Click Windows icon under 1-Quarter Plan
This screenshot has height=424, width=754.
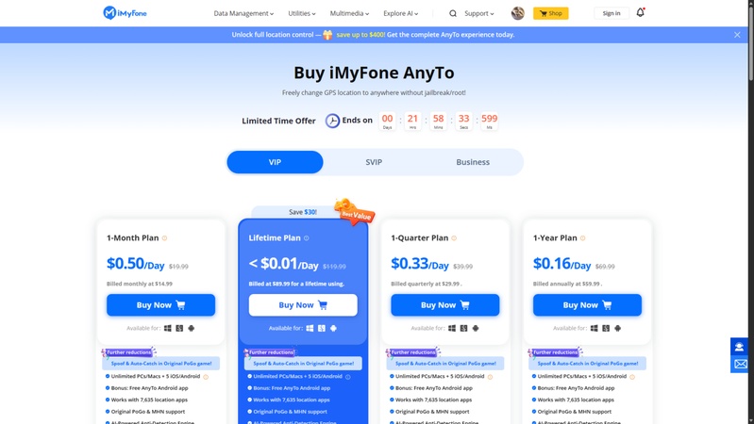[x=452, y=328]
